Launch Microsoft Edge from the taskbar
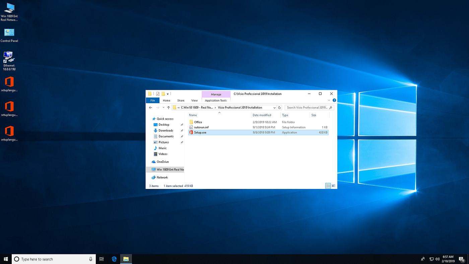Image resolution: width=469 pixels, height=264 pixels. [114, 259]
